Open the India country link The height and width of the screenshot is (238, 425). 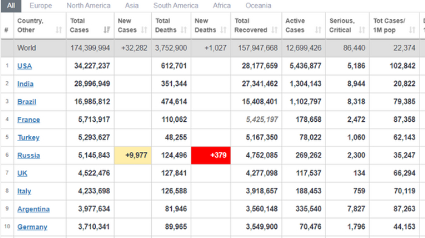[x=25, y=84]
